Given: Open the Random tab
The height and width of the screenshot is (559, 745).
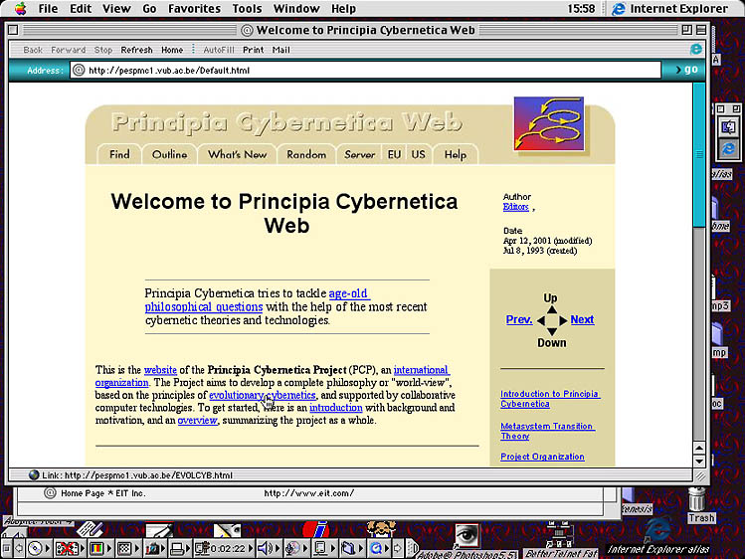Looking at the screenshot, I should [306, 154].
